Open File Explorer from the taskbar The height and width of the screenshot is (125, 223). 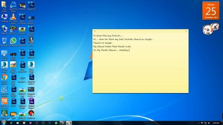coord(18,123)
